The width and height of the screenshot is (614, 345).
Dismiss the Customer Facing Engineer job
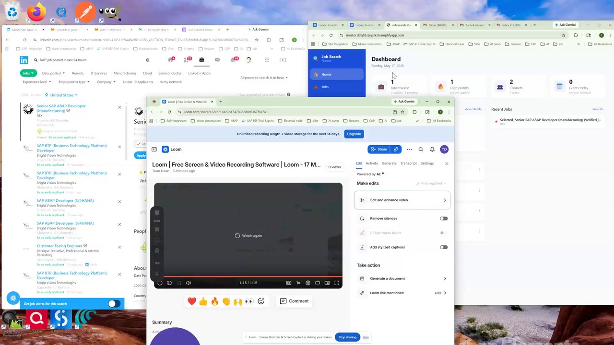pos(119,247)
